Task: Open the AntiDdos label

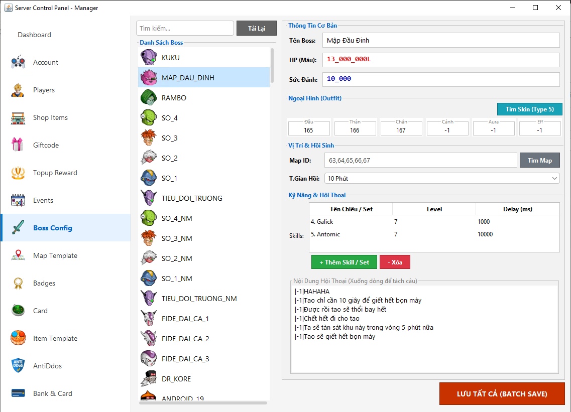Action: tap(47, 366)
